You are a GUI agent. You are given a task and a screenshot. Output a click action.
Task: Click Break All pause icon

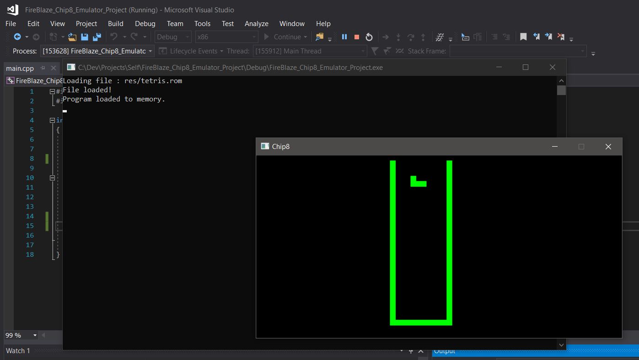tap(344, 37)
